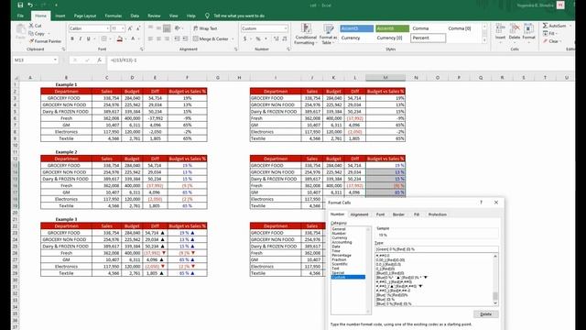Center text horizontally
586x330 pixels.
158,38
